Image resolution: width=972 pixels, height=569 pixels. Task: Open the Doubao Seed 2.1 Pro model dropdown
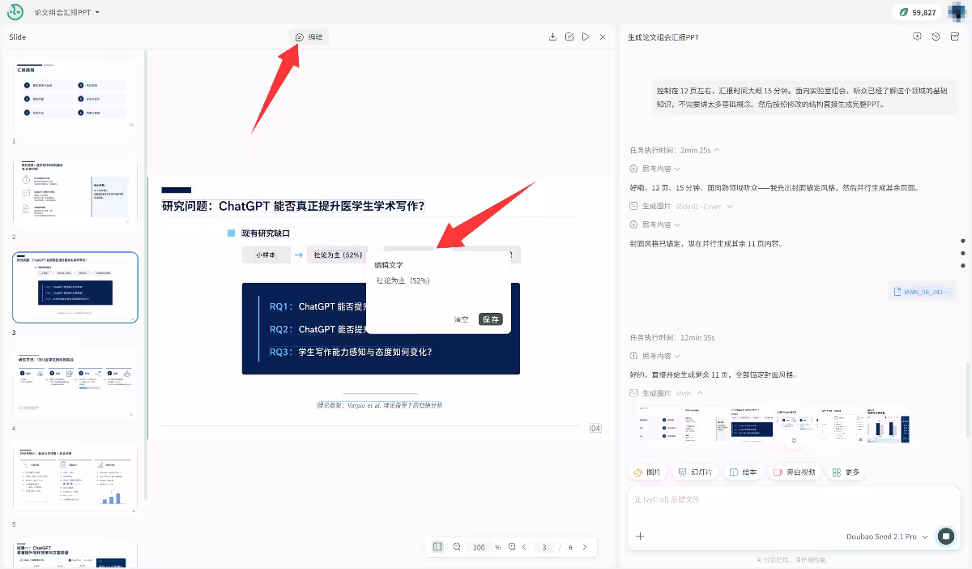pos(888,537)
